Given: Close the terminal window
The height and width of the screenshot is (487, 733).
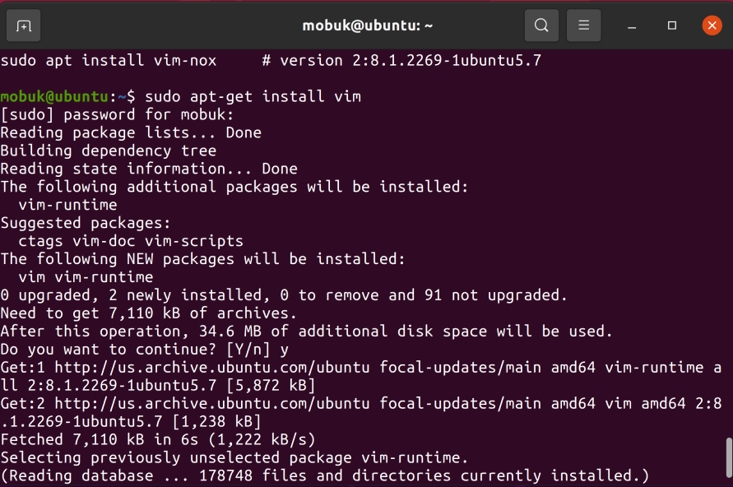Looking at the screenshot, I should click(x=712, y=26).
